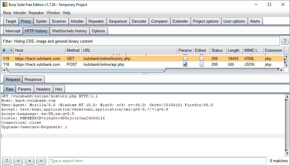This screenshot has width=290, height=166.
Task: Switch to the Proxy tab
Action: tap(26, 21)
